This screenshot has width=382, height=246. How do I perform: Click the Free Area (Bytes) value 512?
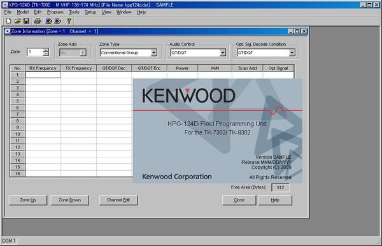coord(280,187)
